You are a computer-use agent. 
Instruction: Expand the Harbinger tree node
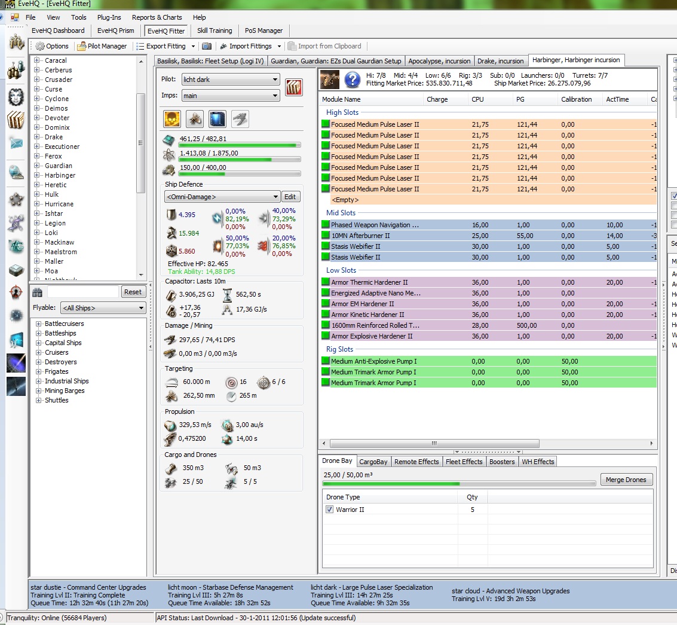tap(36, 175)
